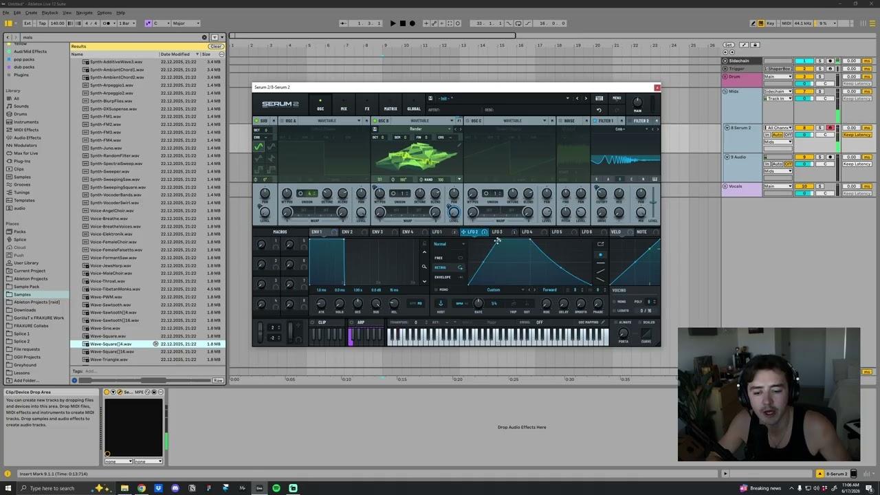The width and height of the screenshot is (880, 495).
Task: Toggle Ableton metronome button
Action: coord(107,23)
